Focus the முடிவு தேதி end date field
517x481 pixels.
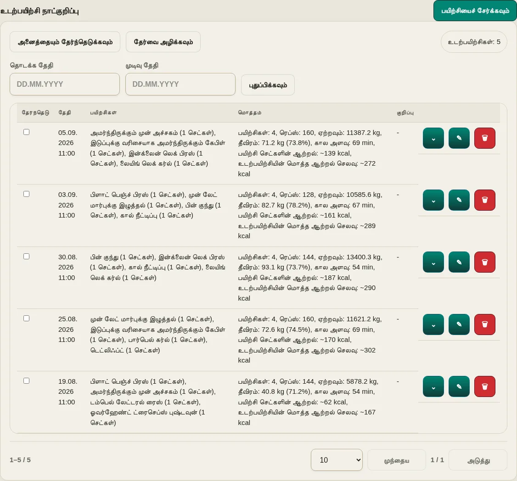coord(180,84)
